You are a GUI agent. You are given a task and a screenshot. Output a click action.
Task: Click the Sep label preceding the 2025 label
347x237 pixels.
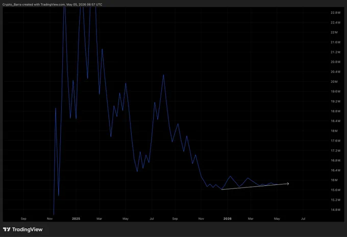(x=23, y=219)
